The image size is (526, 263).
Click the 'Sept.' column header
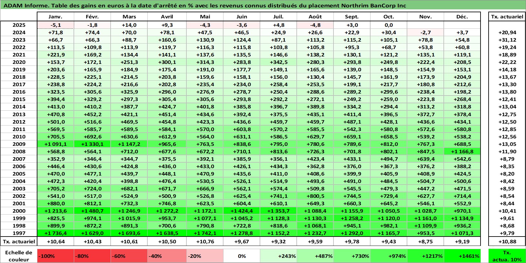pyautogui.click(x=352, y=17)
